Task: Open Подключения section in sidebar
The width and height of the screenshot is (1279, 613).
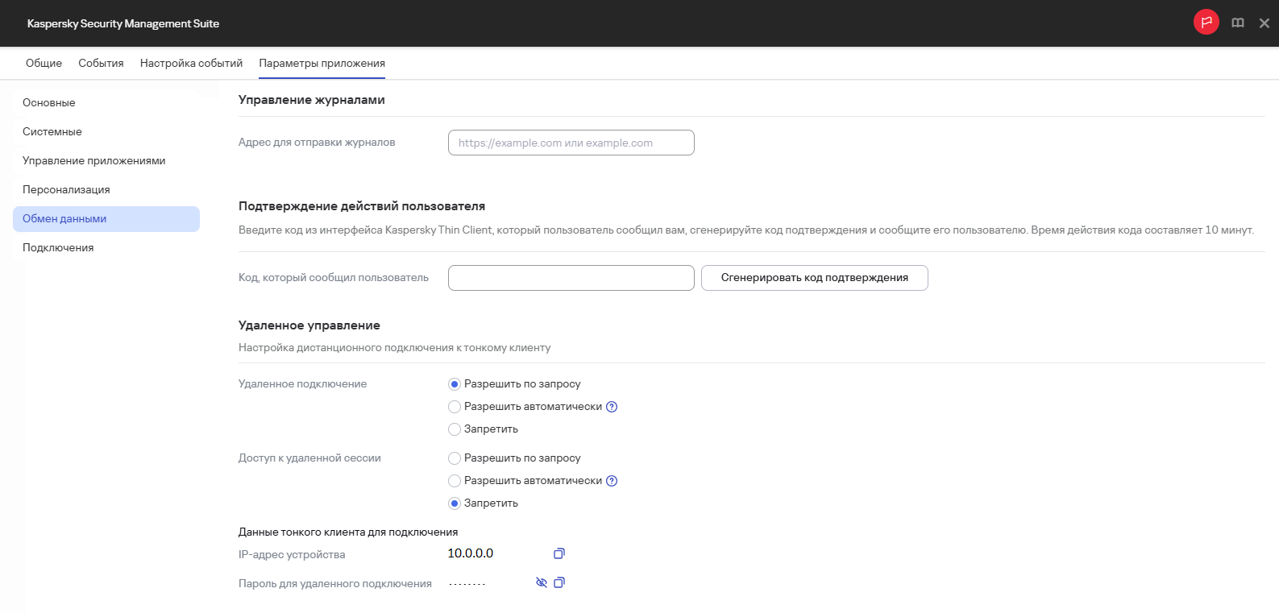Action: tap(58, 247)
